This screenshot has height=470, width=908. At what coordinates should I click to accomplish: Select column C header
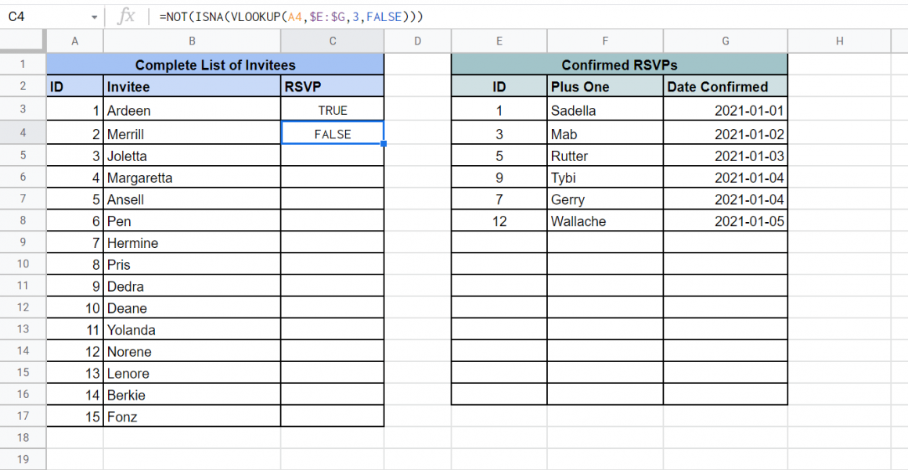pyautogui.click(x=333, y=41)
